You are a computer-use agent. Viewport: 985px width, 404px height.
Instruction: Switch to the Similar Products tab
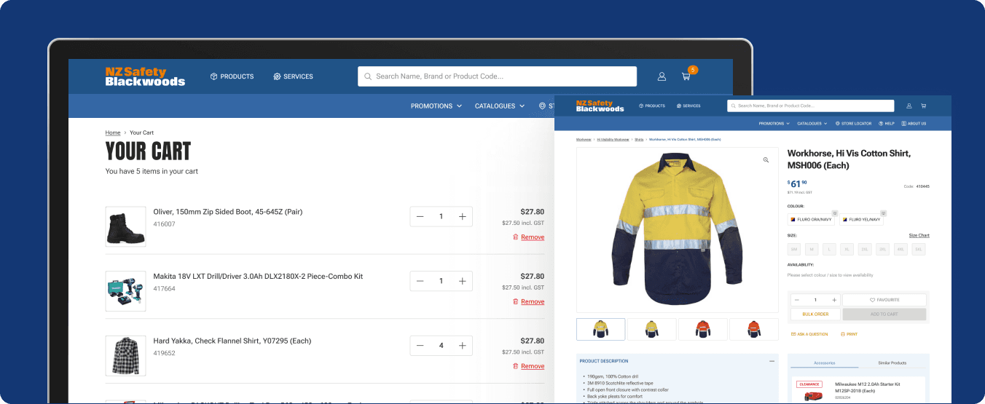pyautogui.click(x=892, y=363)
